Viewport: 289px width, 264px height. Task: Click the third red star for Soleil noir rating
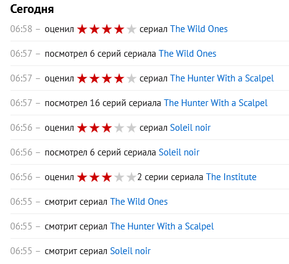point(107,128)
